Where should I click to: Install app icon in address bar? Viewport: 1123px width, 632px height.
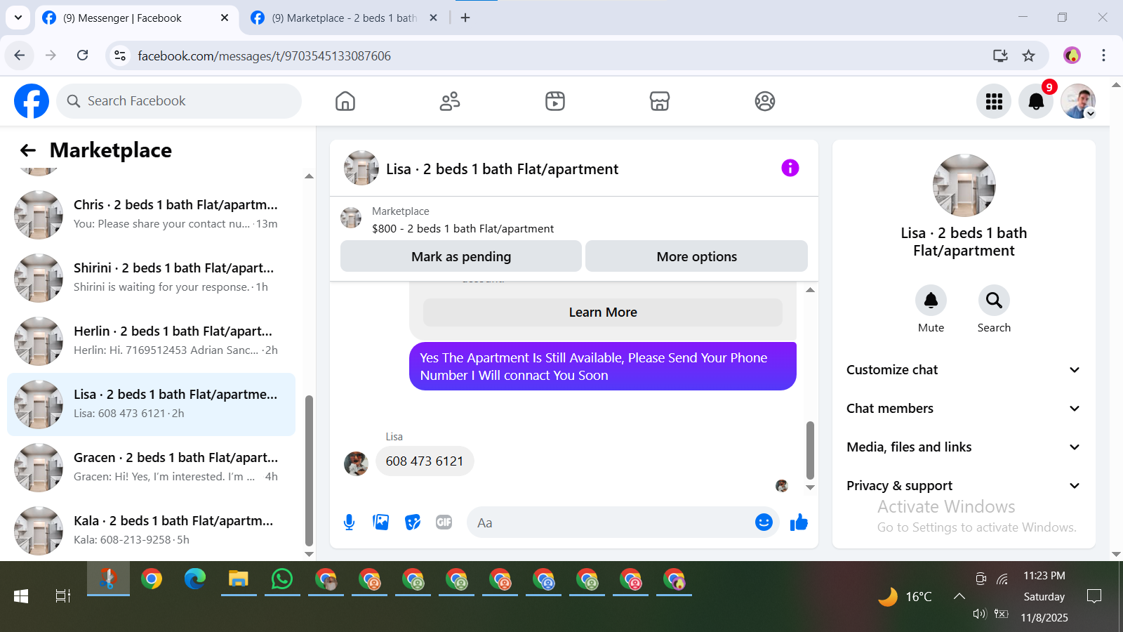[1000, 55]
